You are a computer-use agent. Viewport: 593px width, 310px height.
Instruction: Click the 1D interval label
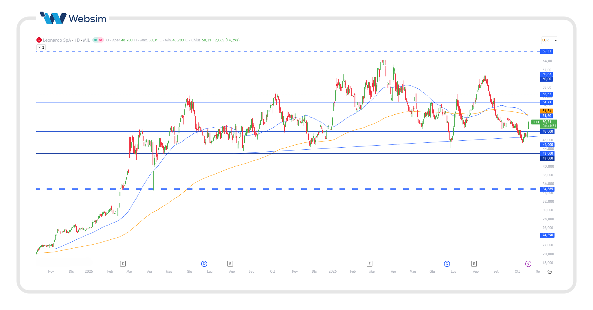coord(77,40)
